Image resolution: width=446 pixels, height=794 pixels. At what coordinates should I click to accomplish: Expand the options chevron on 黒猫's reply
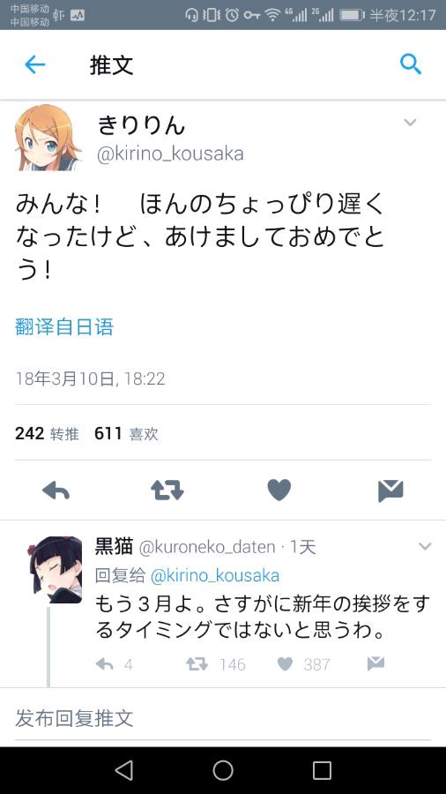(425, 546)
